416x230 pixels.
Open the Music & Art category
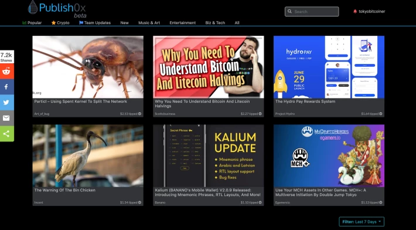pyautogui.click(x=149, y=23)
